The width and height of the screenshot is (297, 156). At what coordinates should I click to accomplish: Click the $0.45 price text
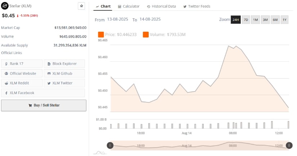point(8,15)
